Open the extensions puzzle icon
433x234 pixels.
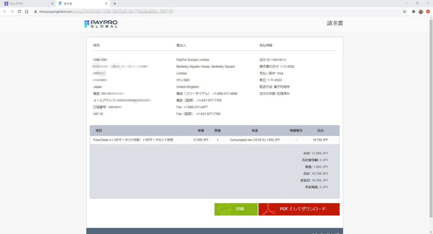click(414, 11)
